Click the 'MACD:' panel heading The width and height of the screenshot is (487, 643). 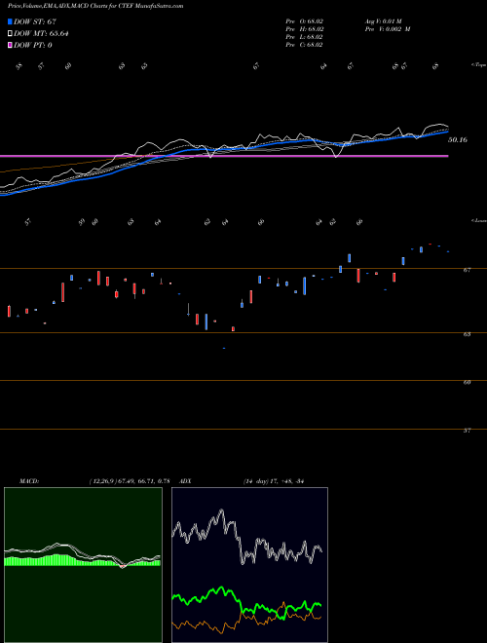[28, 481]
